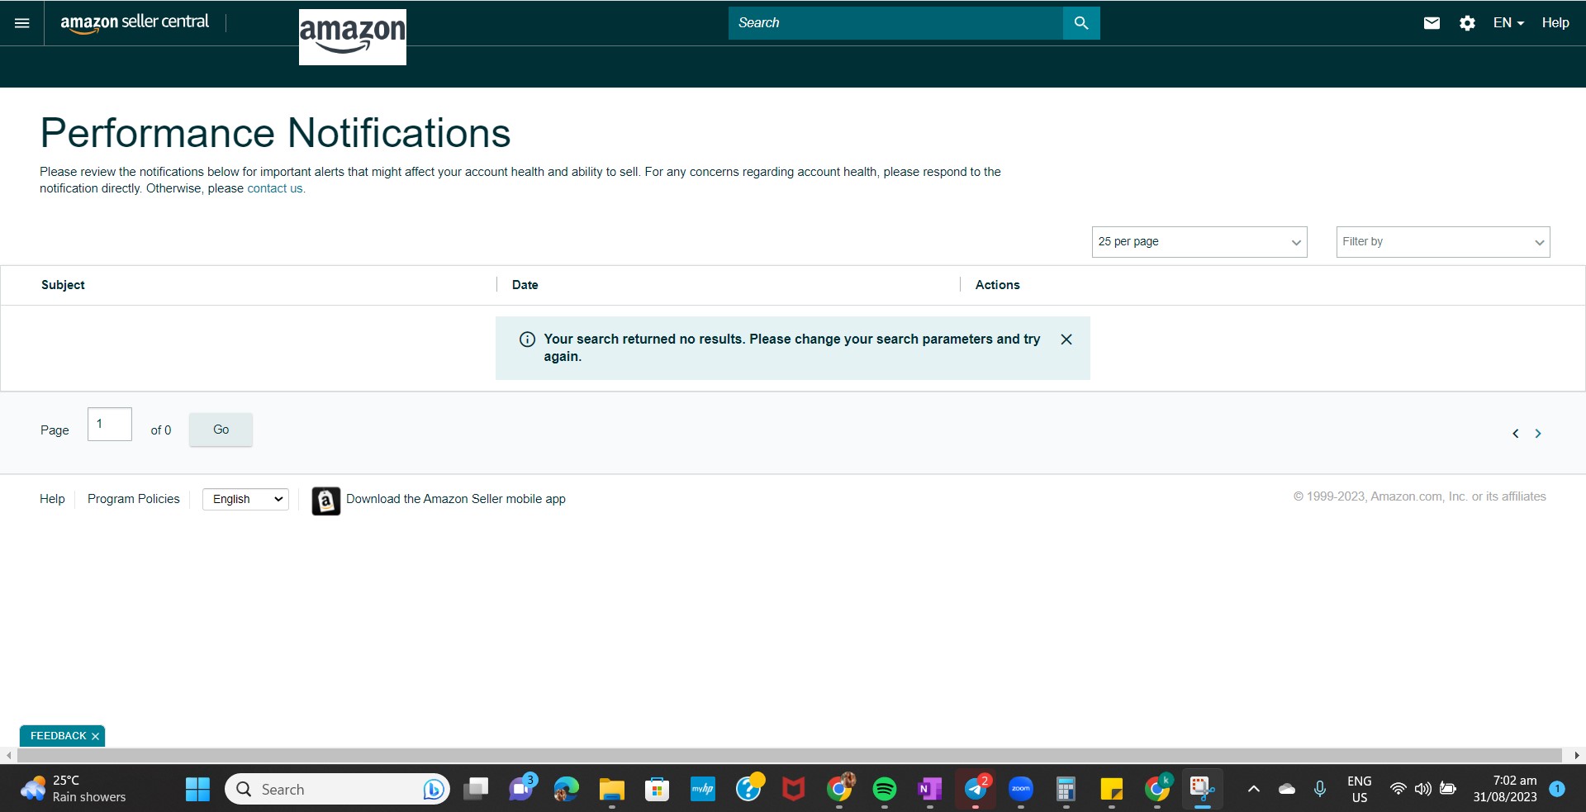The image size is (1586, 812).
Task: Click the Amazon Seller Central logo
Action: 135,23
